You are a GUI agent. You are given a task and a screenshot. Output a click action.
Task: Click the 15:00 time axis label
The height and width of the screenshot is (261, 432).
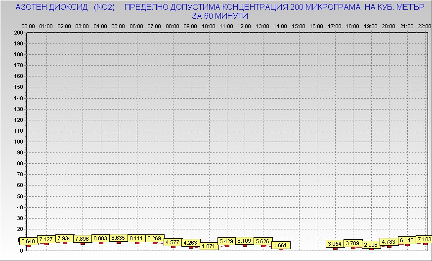(298, 26)
